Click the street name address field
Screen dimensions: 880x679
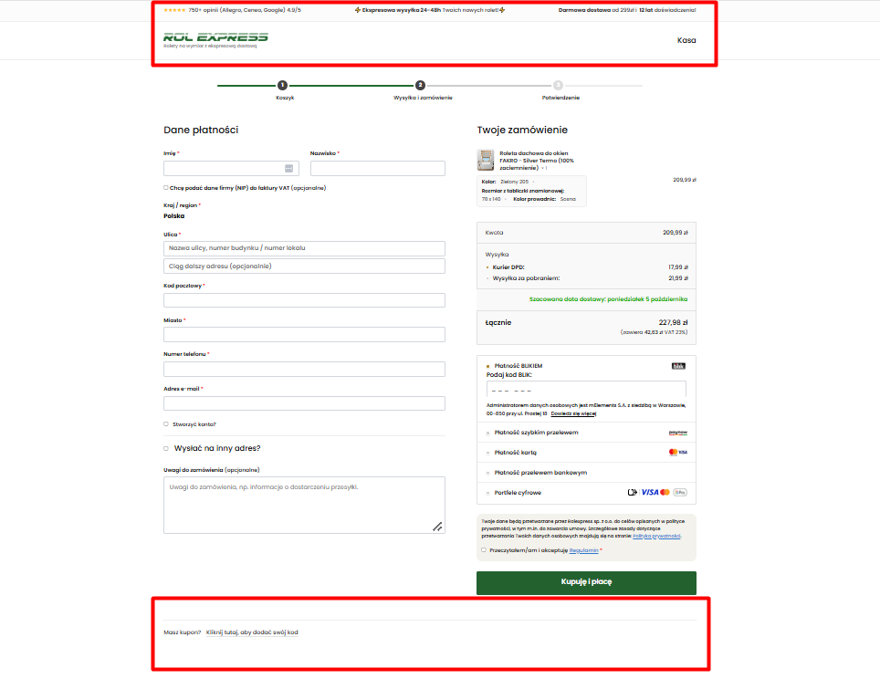pyautogui.click(x=304, y=248)
